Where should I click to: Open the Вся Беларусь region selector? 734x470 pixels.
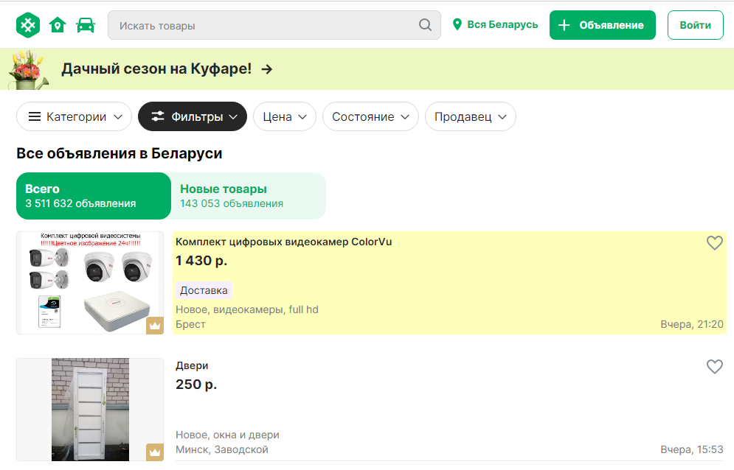(x=495, y=25)
